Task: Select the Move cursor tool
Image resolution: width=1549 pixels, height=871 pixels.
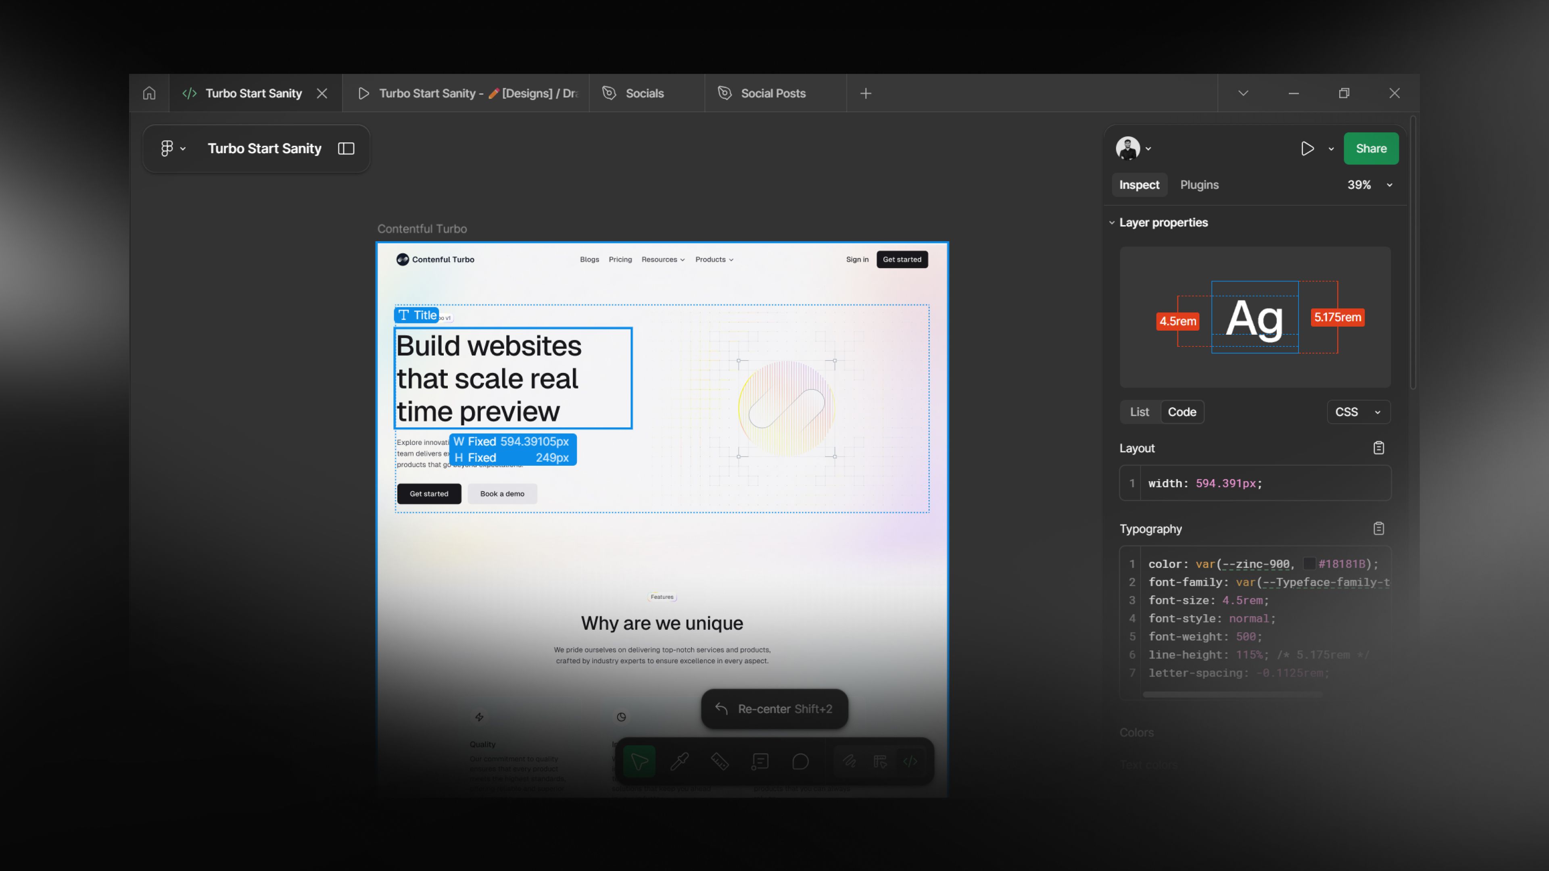Action: 639,761
